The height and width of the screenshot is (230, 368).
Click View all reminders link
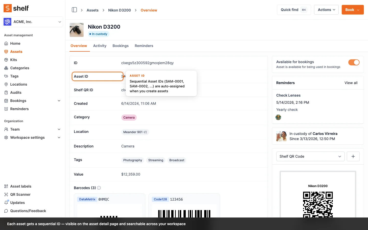(x=351, y=83)
